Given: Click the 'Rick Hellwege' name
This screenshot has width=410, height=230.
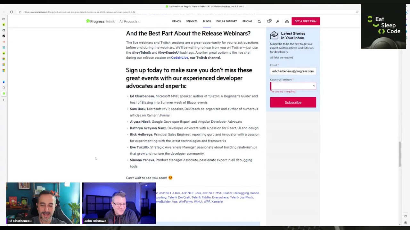Looking at the screenshot, I should [141, 134].
